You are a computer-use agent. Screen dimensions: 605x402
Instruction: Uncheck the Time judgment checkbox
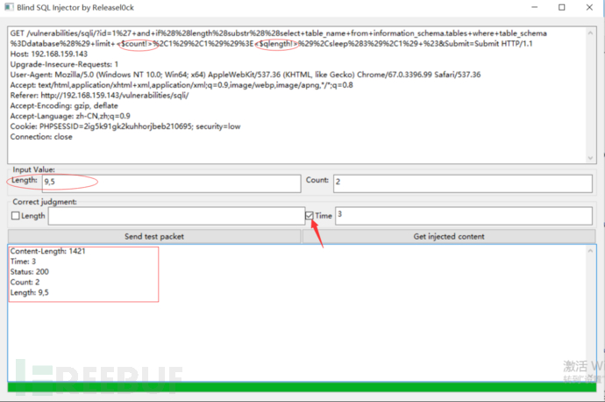[x=309, y=215]
